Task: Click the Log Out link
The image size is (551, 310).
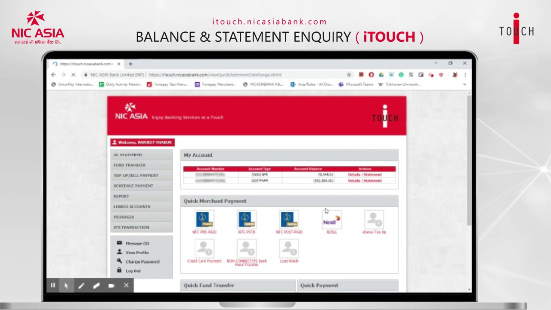Action: pos(133,271)
